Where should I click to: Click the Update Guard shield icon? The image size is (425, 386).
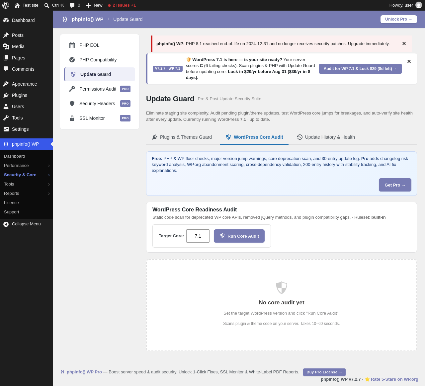pos(73,74)
